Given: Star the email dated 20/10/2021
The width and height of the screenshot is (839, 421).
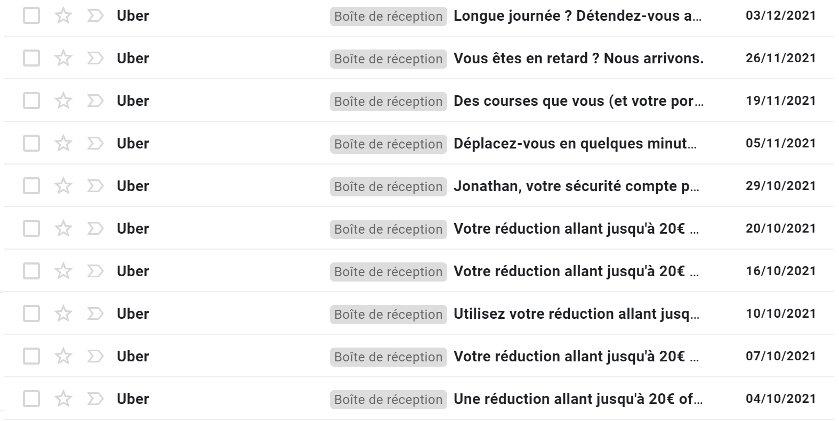Looking at the screenshot, I should pyautogui.click(x=63, y=228).
